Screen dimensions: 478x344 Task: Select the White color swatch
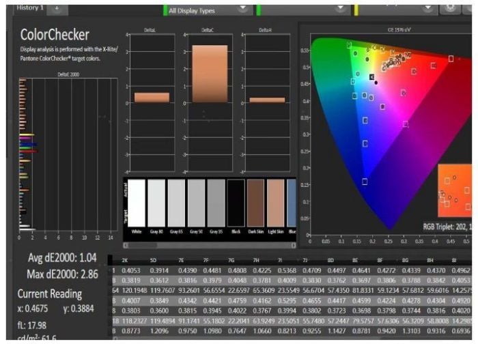(137, 203)
